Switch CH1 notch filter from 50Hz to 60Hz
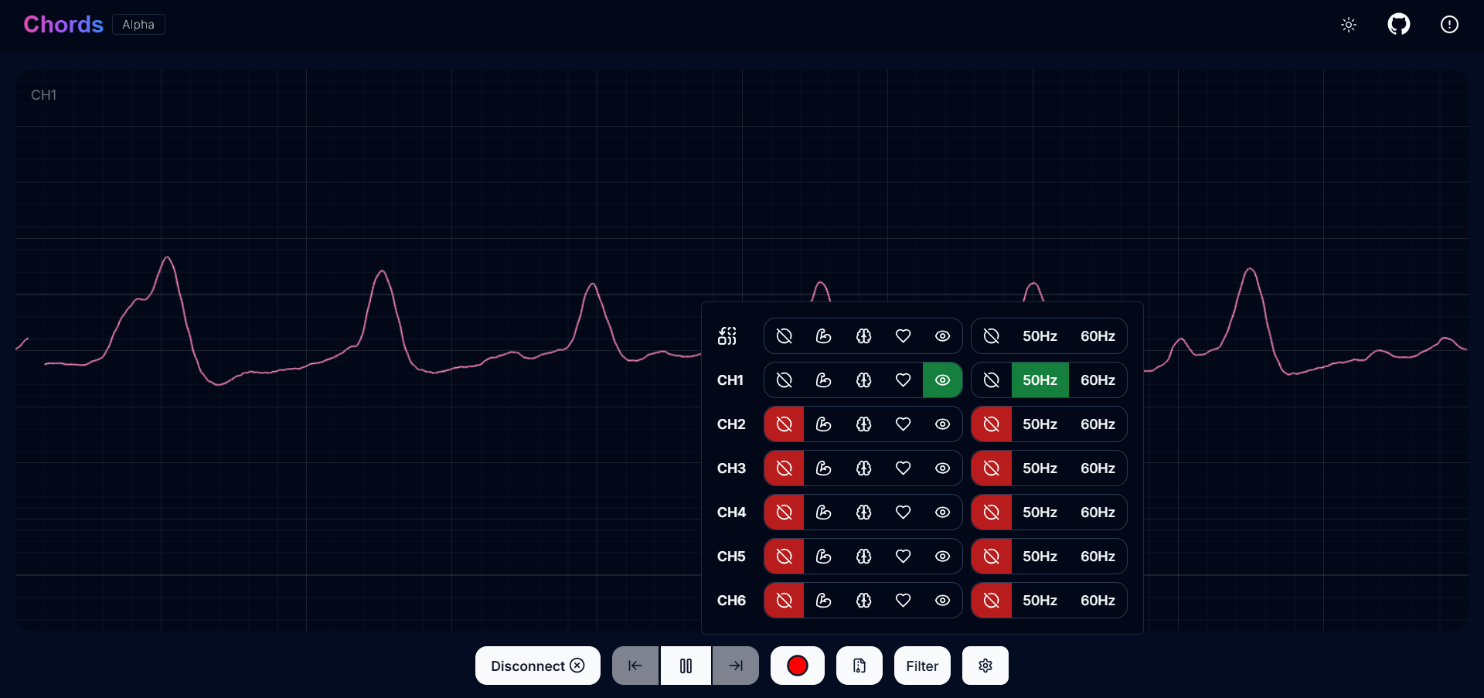 (1098, 380)
